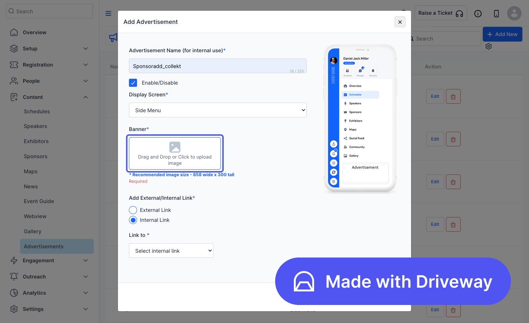Collapse the Content section chevron

tap(86, 97)
